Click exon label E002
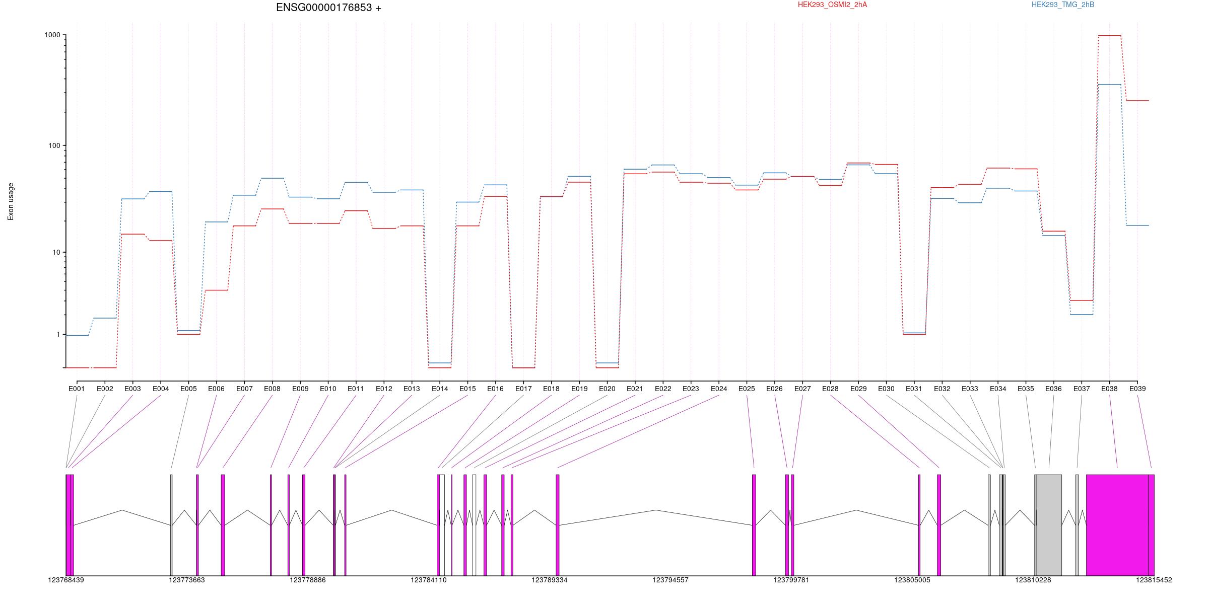 click(x=105, y=389)
